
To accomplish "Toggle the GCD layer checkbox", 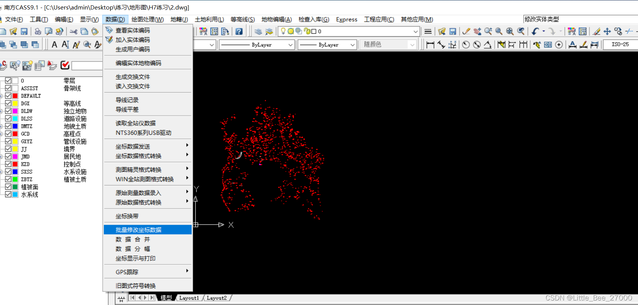I will point(8,134).
